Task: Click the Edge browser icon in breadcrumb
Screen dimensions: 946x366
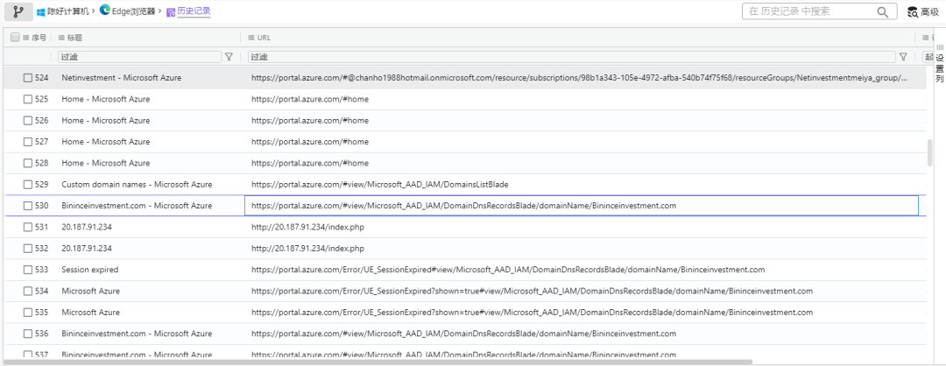Action: pos(105,10)
